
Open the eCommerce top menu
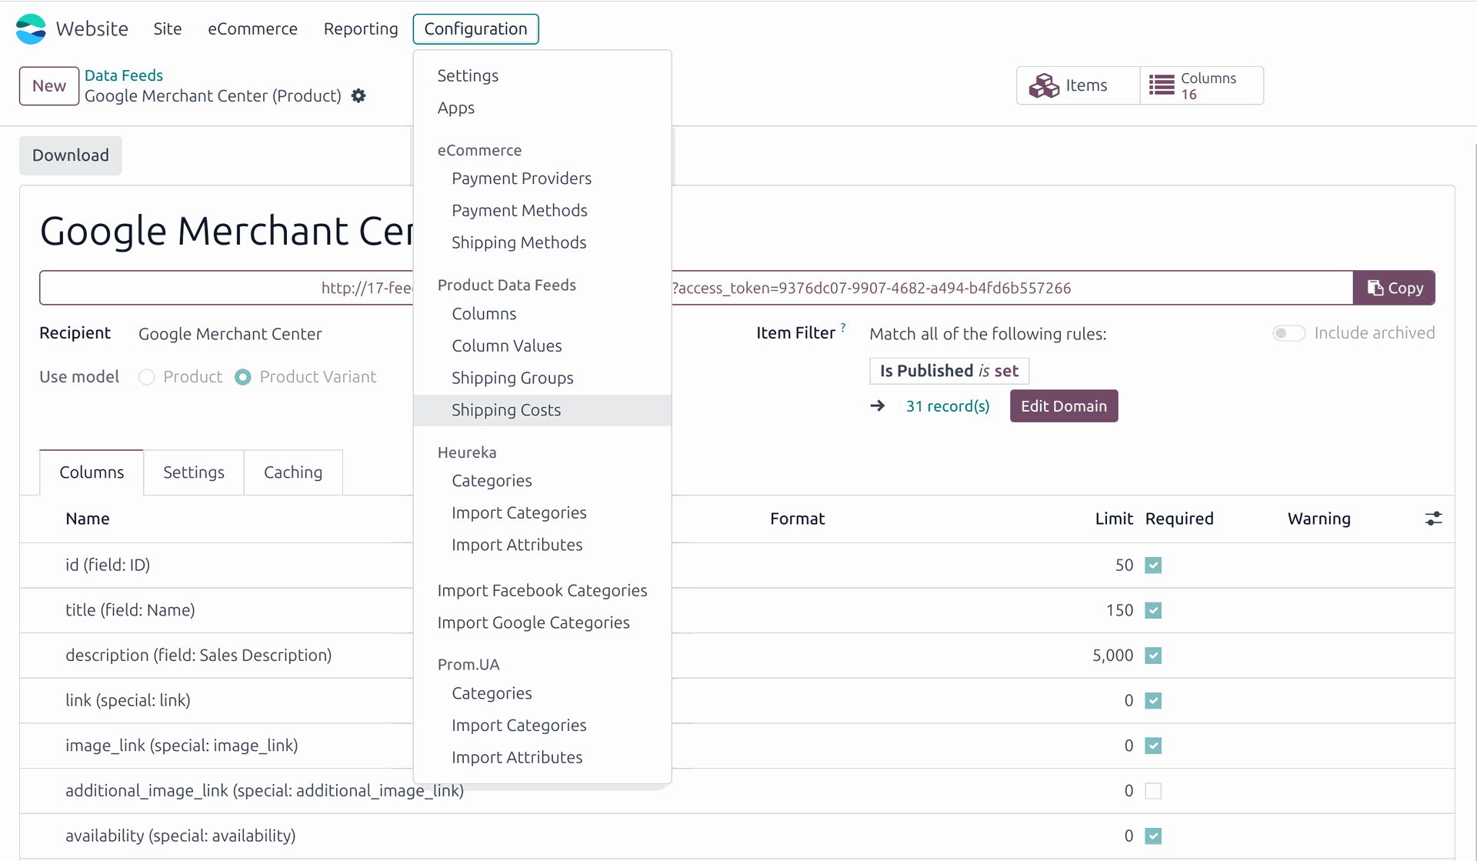point(252,29)
